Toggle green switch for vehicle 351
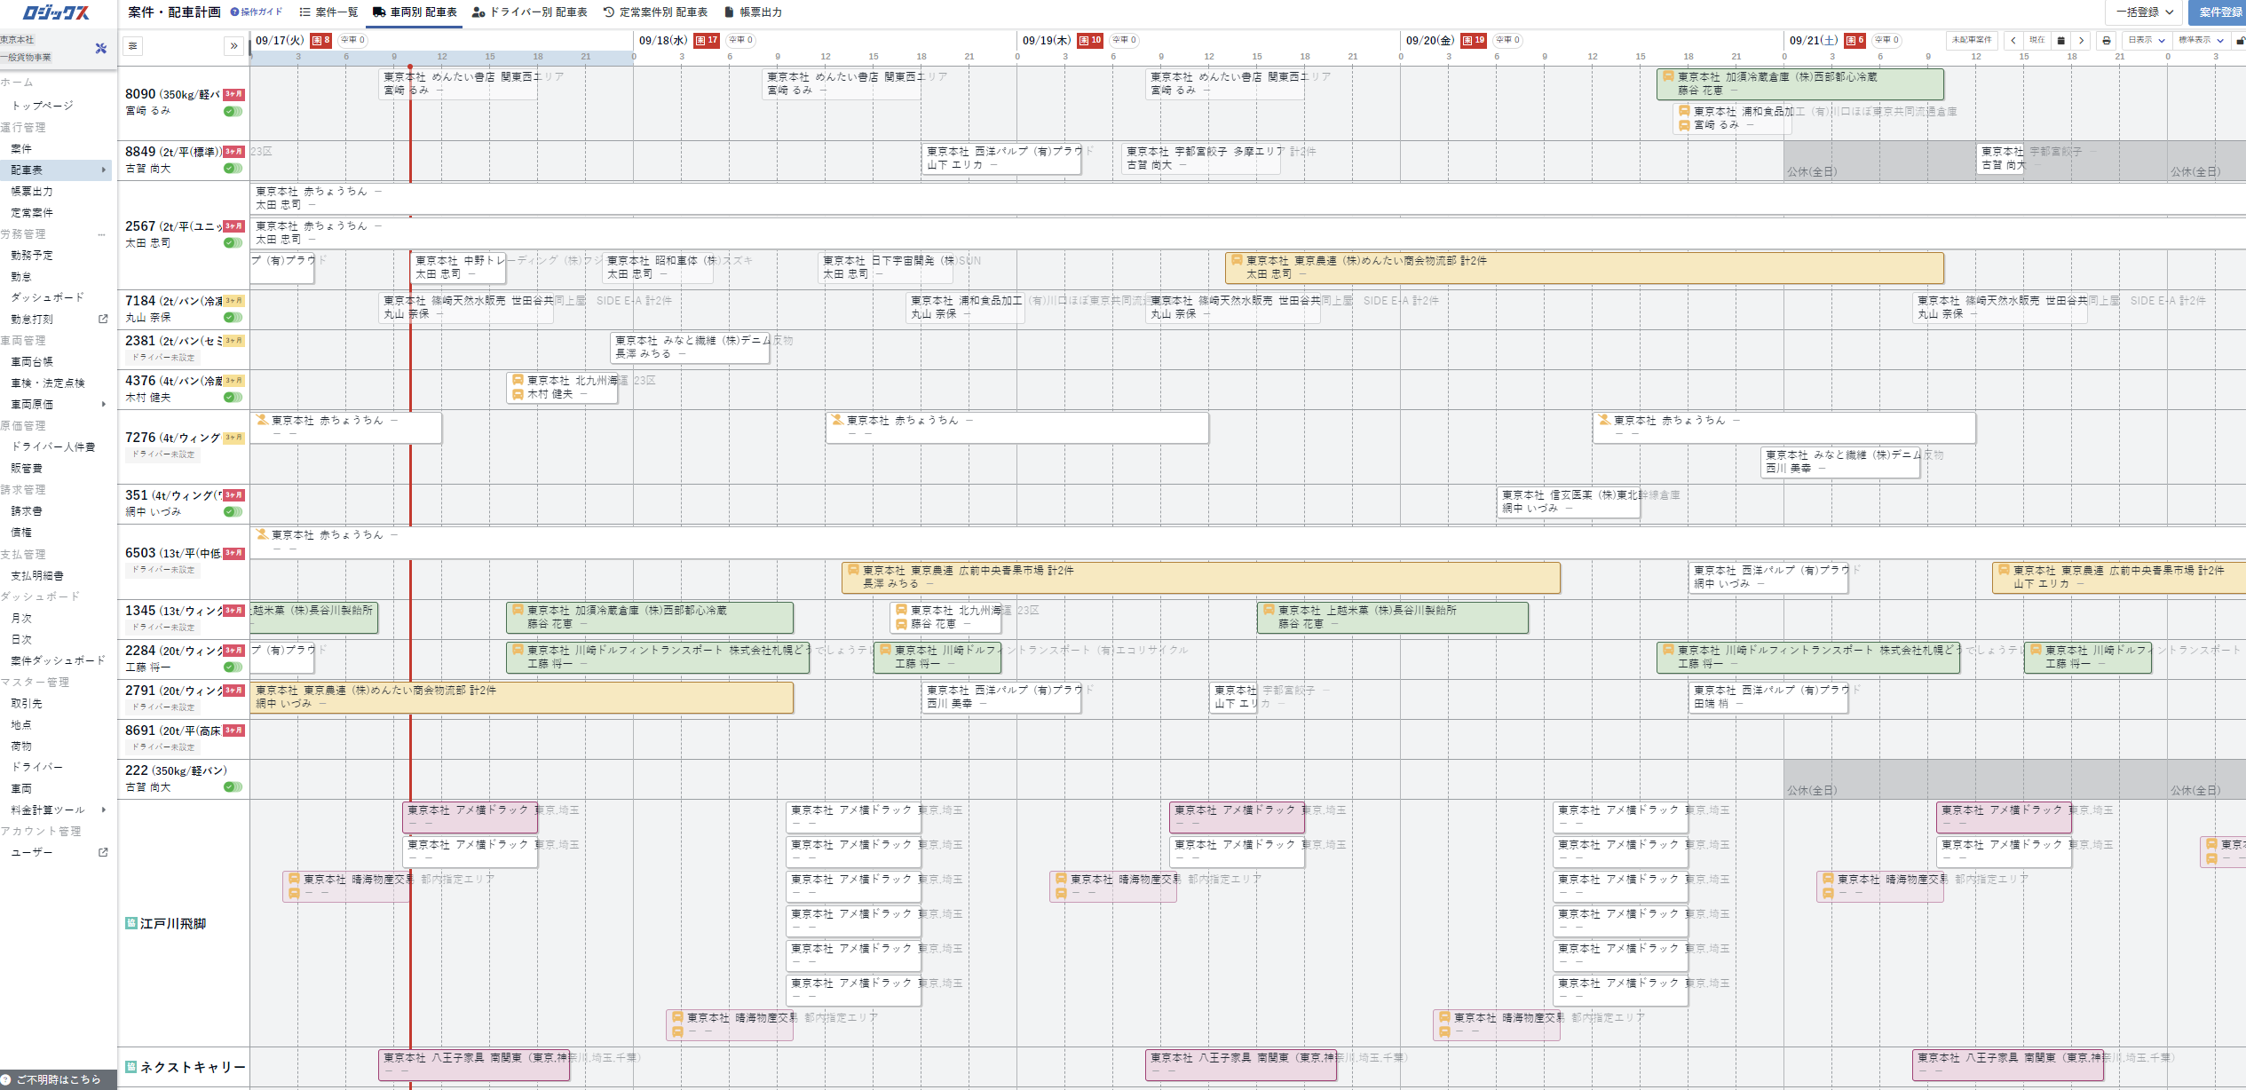2246x1090 pixels. click(x=233, y=511)
